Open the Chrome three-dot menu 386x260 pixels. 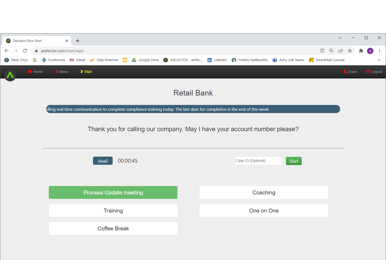pyautogui.click(x=379, y=51)
